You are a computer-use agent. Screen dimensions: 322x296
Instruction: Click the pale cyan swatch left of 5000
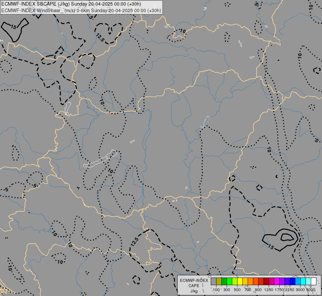309,282
